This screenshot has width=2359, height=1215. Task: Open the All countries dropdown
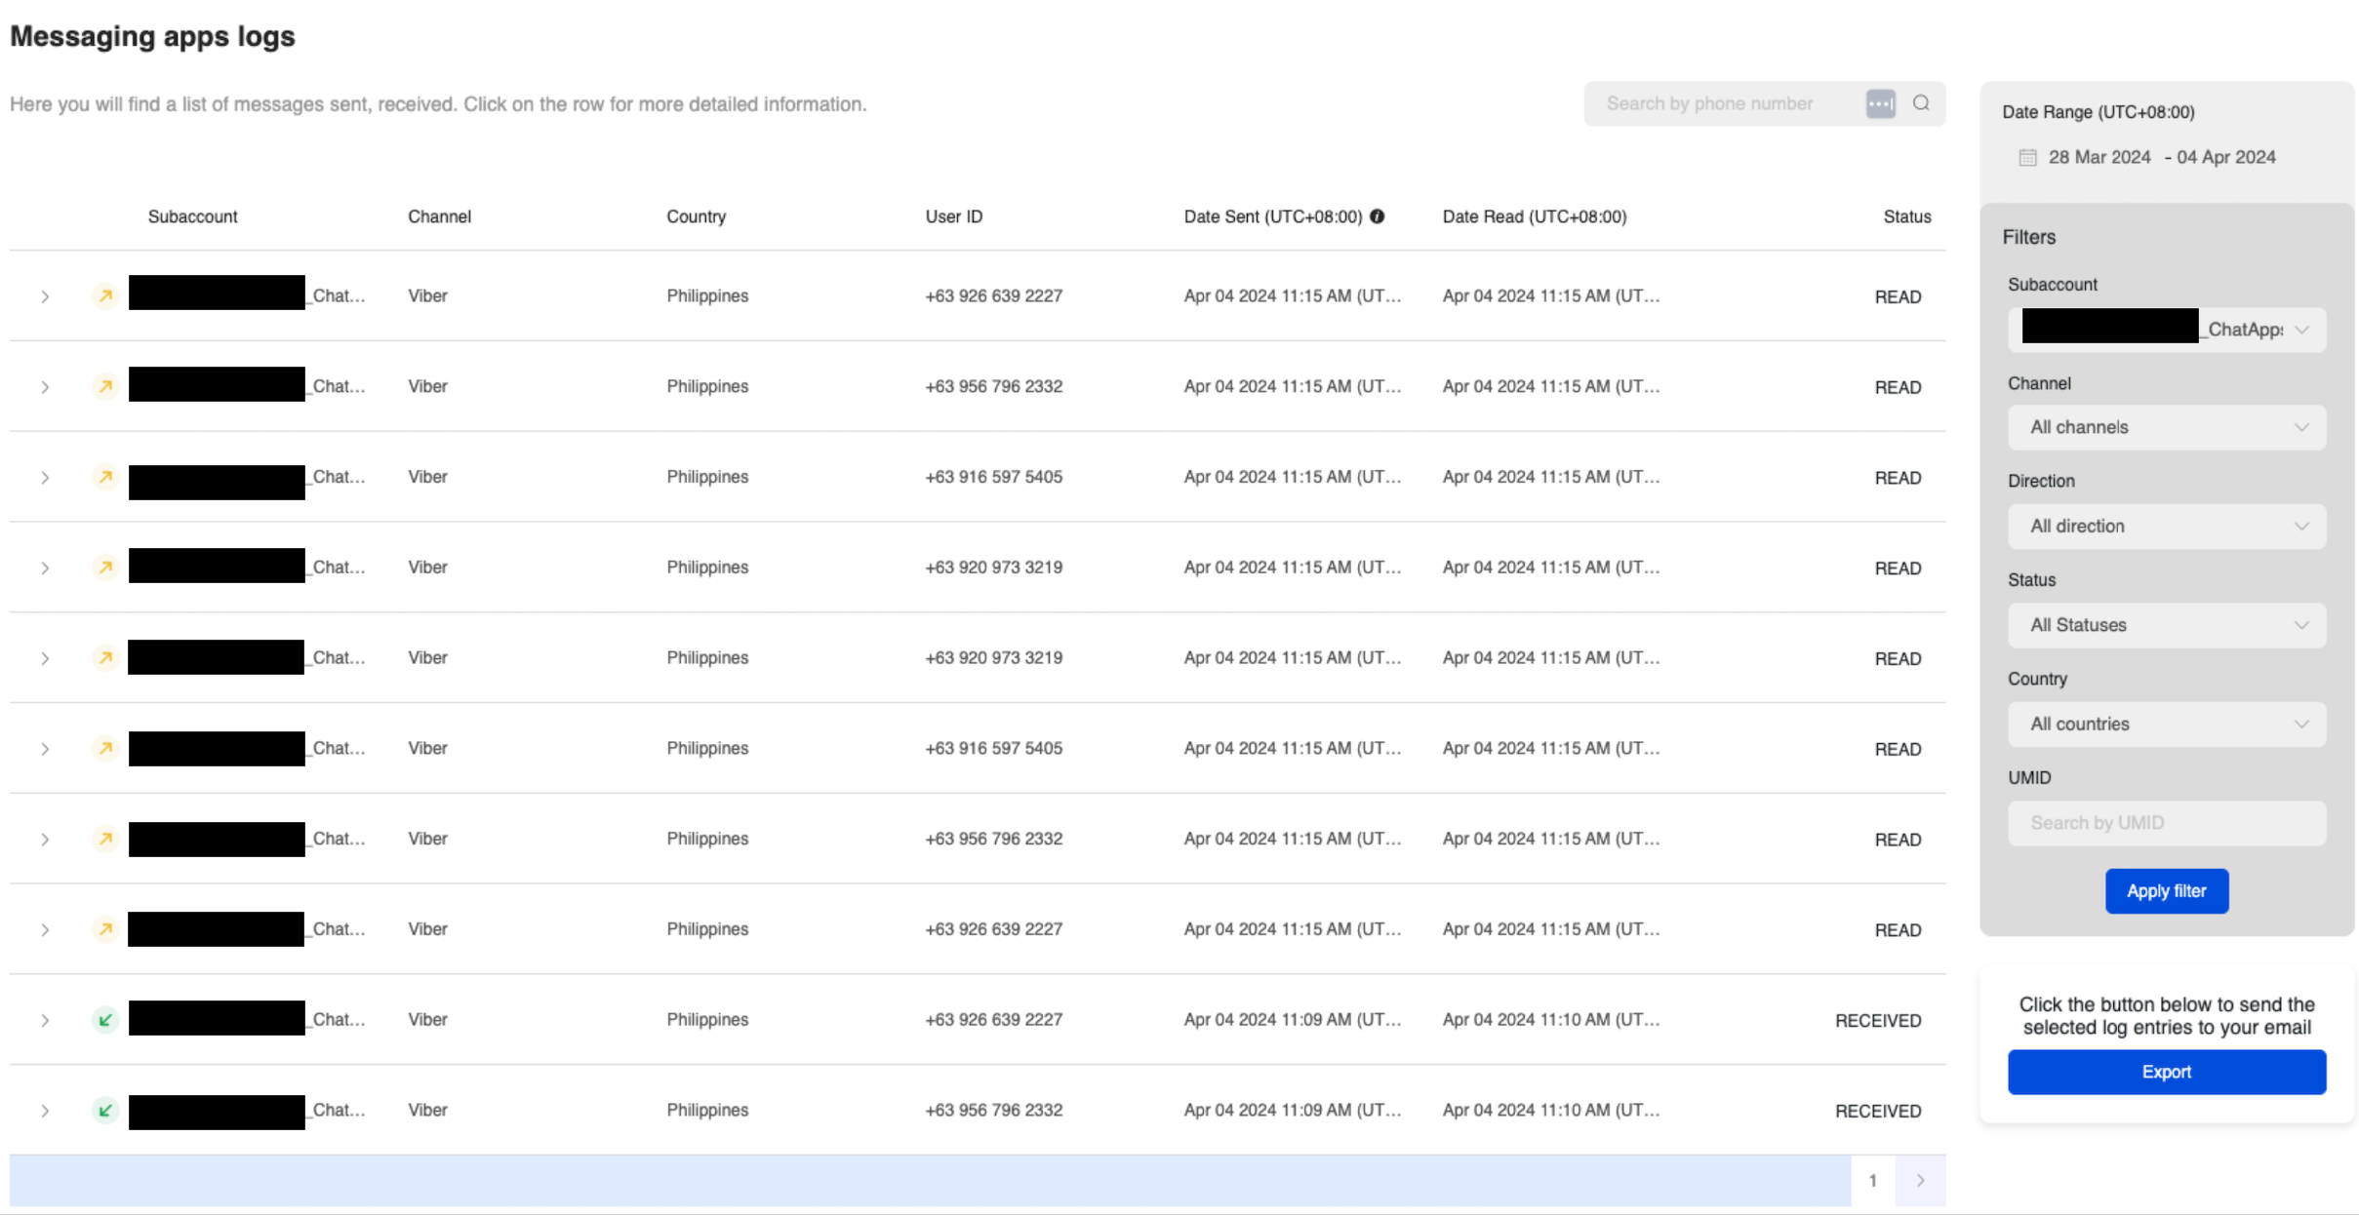2166,725
